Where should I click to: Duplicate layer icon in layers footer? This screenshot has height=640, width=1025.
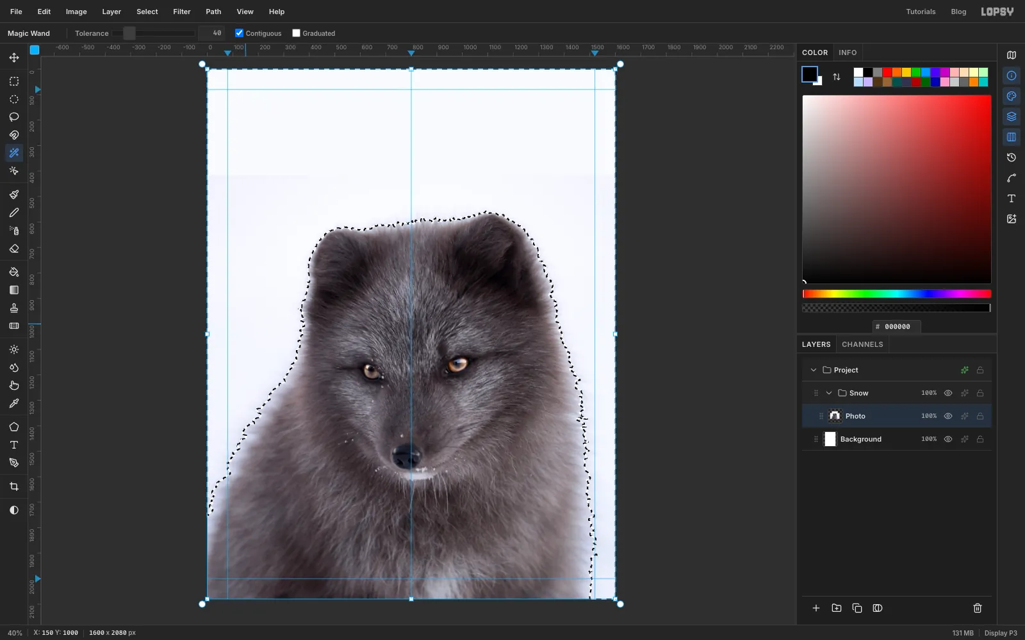point(857,608)
